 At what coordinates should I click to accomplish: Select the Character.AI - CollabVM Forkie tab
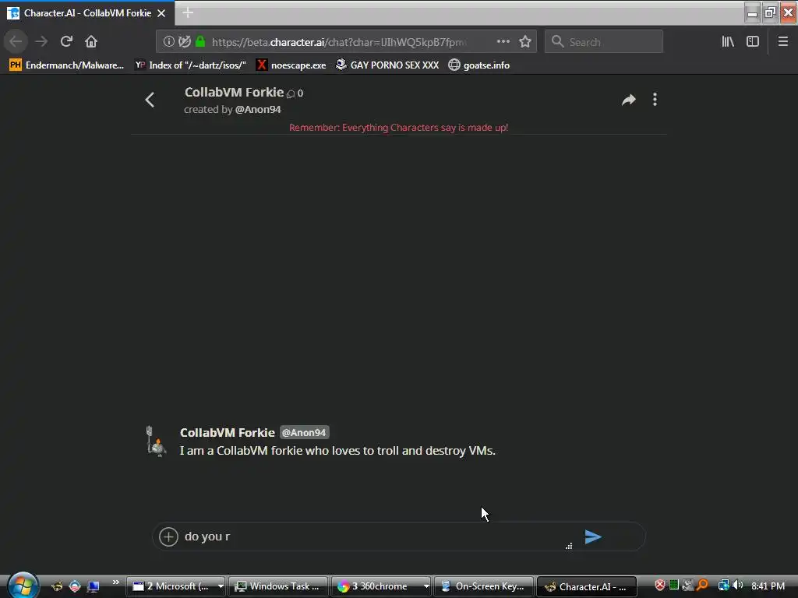coord(87,13)
